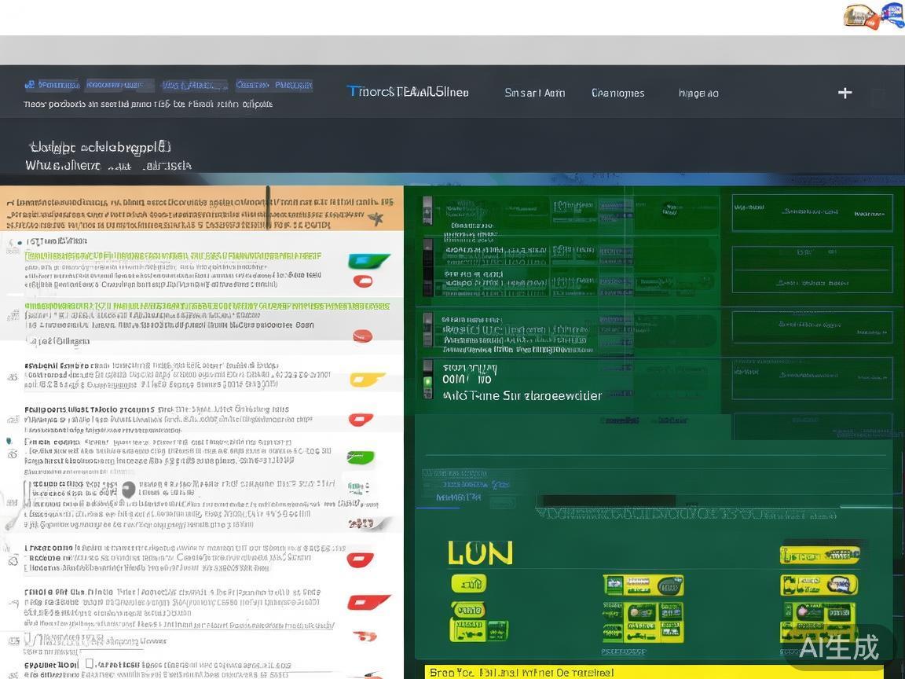Open the 'Sinsarl Arin' header tab

coord(534,93)
